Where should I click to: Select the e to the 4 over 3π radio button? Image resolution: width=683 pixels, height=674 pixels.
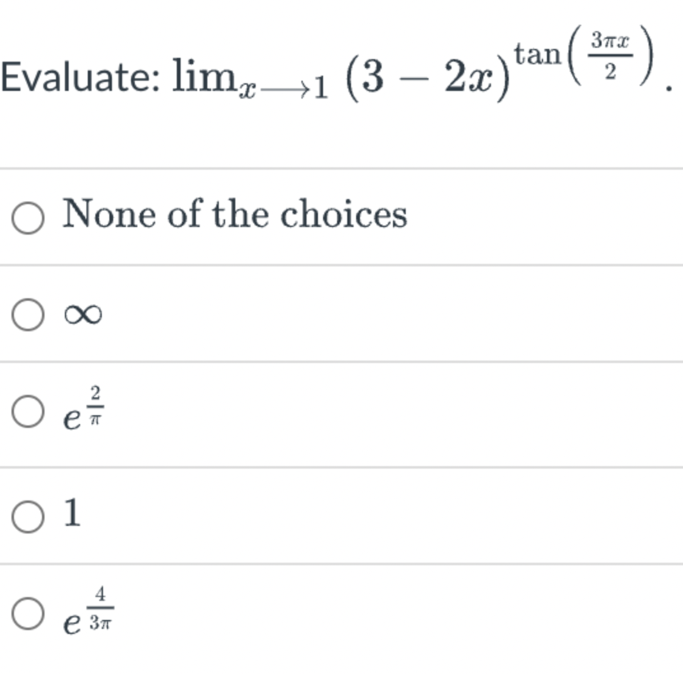28,613
